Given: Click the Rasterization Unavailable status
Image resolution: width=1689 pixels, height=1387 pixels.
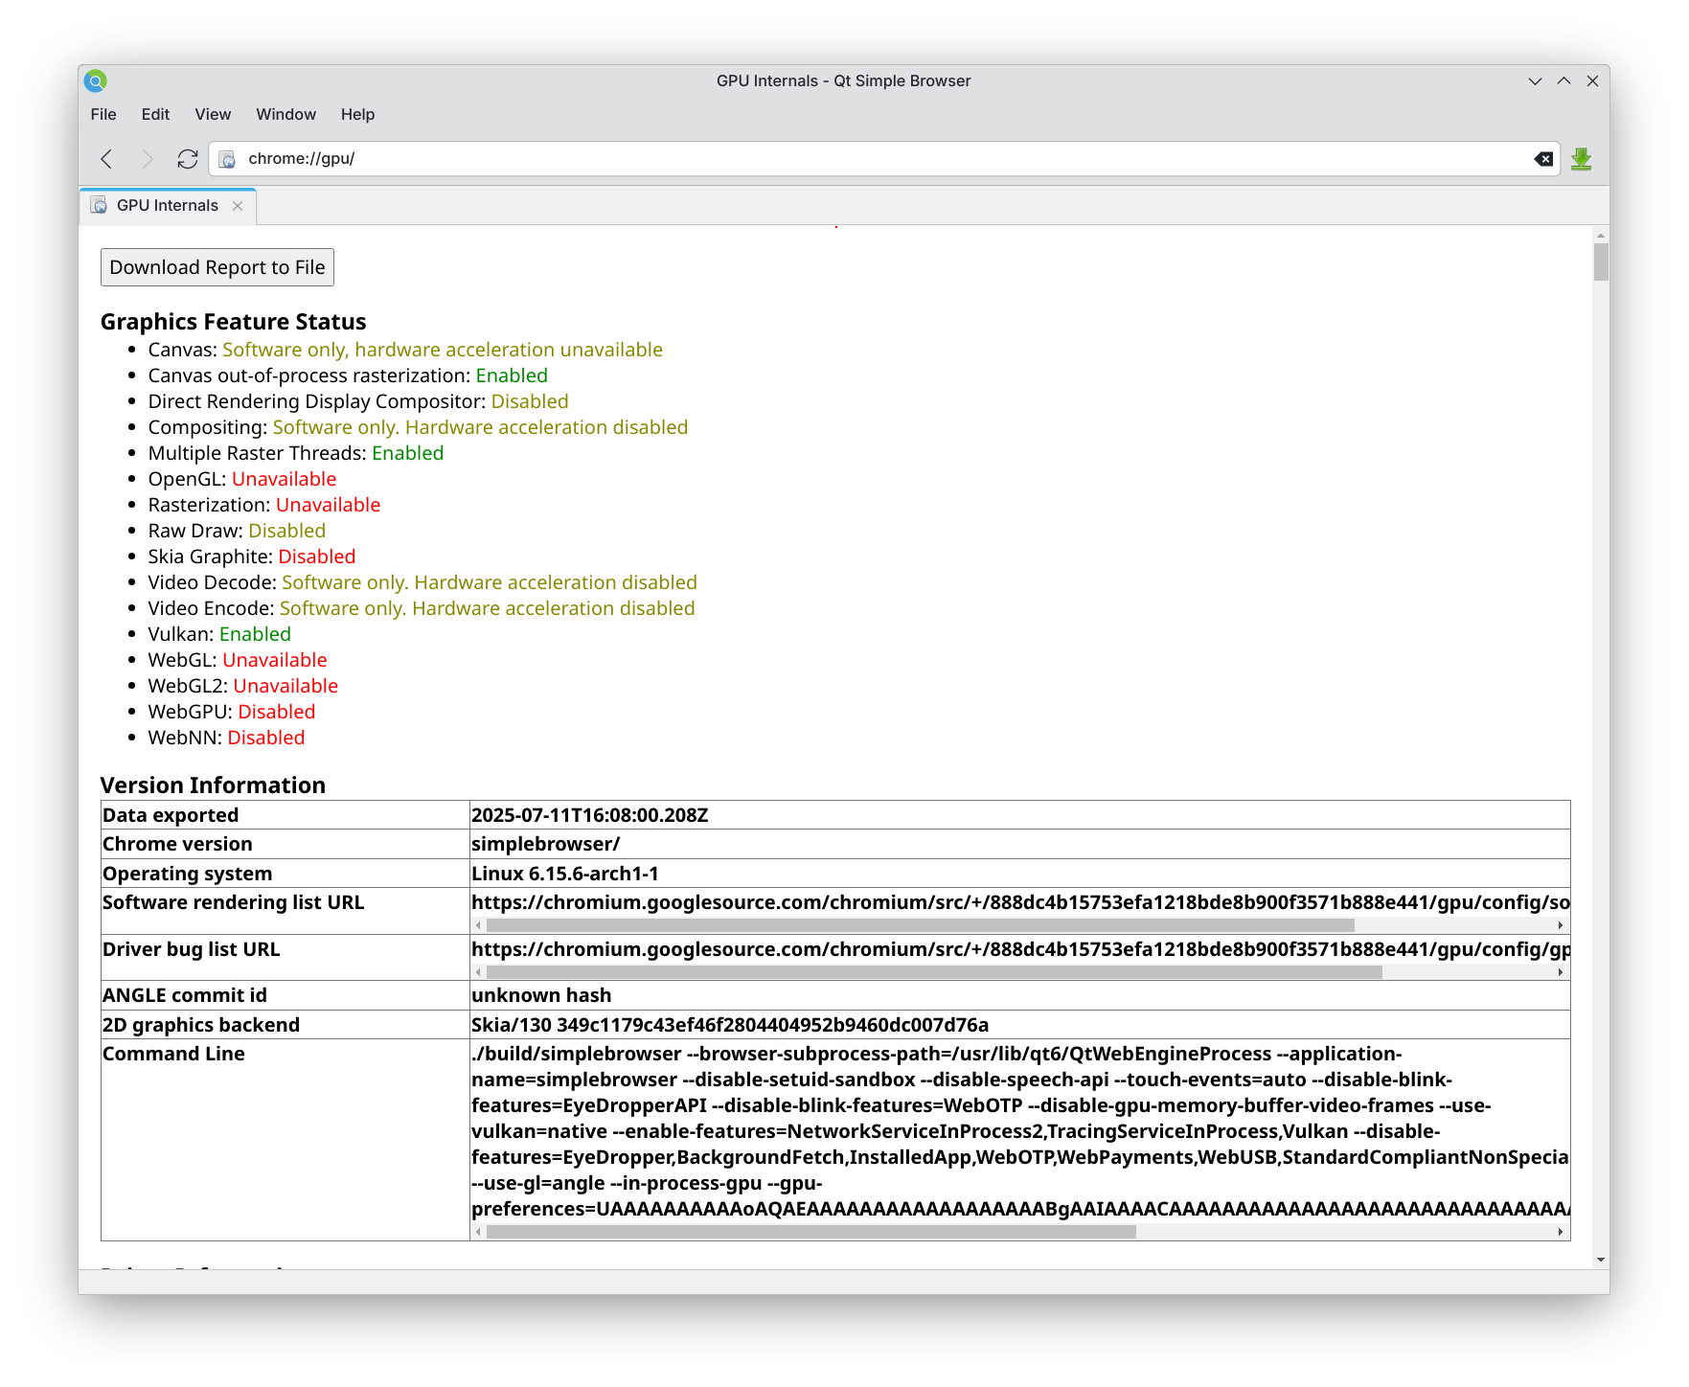Looking at the screenshot, I should pyautogui.click(x=328, y=505).
